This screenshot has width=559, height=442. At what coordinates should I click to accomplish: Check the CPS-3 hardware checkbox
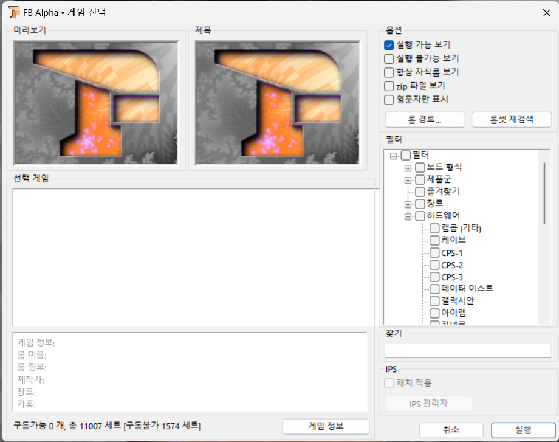click(434, 277)
